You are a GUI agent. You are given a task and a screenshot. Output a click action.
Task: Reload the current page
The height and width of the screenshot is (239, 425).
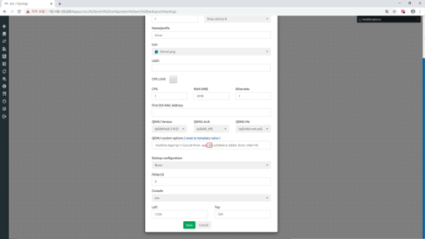tap(19, 11)
